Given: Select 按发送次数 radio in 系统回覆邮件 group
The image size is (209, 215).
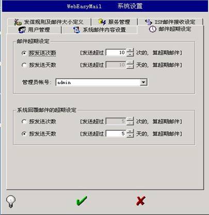Looking at the screenshot, I should point(24,121).
